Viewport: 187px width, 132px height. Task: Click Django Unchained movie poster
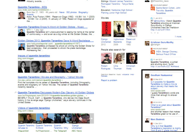pyautogui.click(x=106, y=29)
